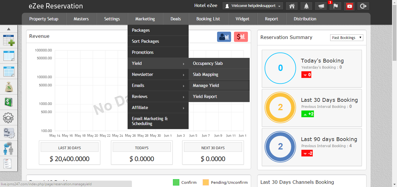Open the Masters menu
The height and width of the screenshot is (187, 397).
pyautogui.click(x=81, y=19)
